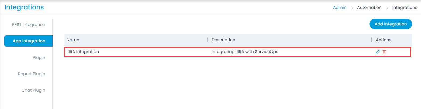Go to the Chat Plugin tab
This screenshot has height=109, width=421.
pyautogui.click(x=33, y=90)
